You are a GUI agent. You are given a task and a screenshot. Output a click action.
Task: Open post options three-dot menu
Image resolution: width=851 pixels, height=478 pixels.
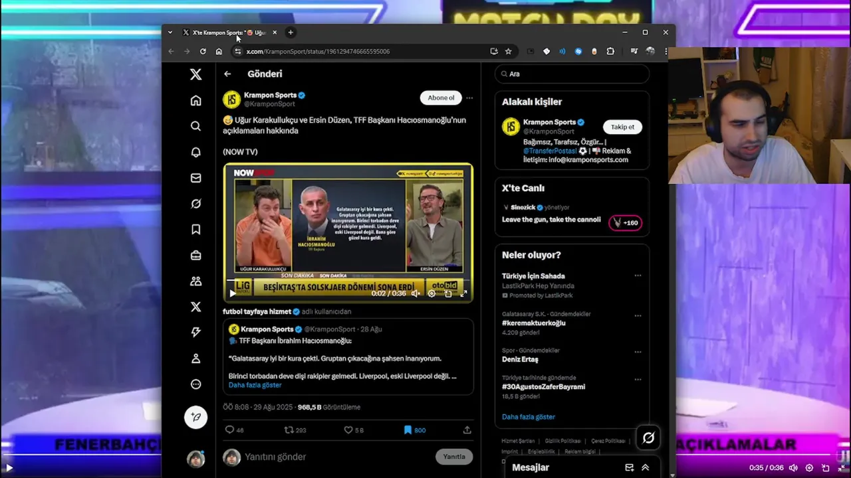tap(469, 98)
